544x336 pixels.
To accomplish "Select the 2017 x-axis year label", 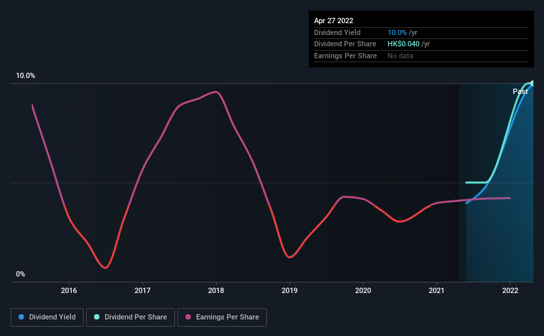I will pyautogui.click(x=142, y=290).
